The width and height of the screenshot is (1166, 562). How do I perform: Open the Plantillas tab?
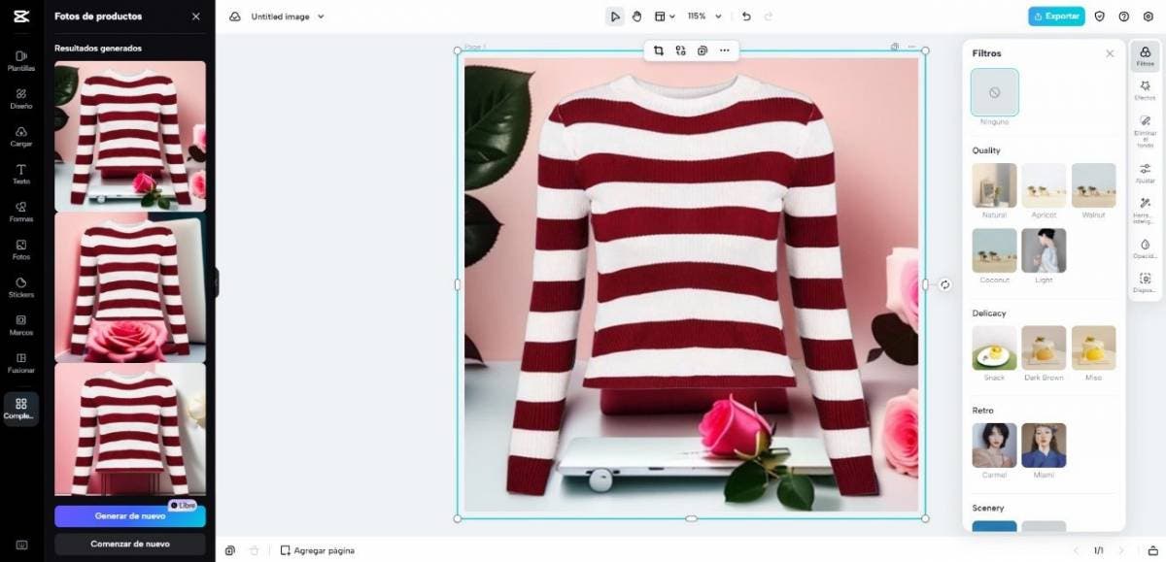tap(20, 61)
